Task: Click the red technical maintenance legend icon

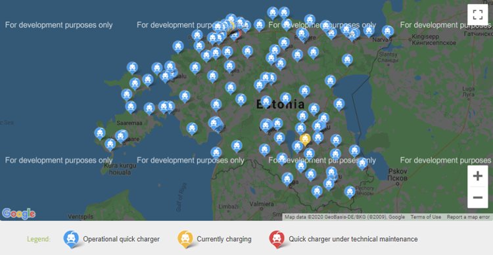Action: (277, 239)
